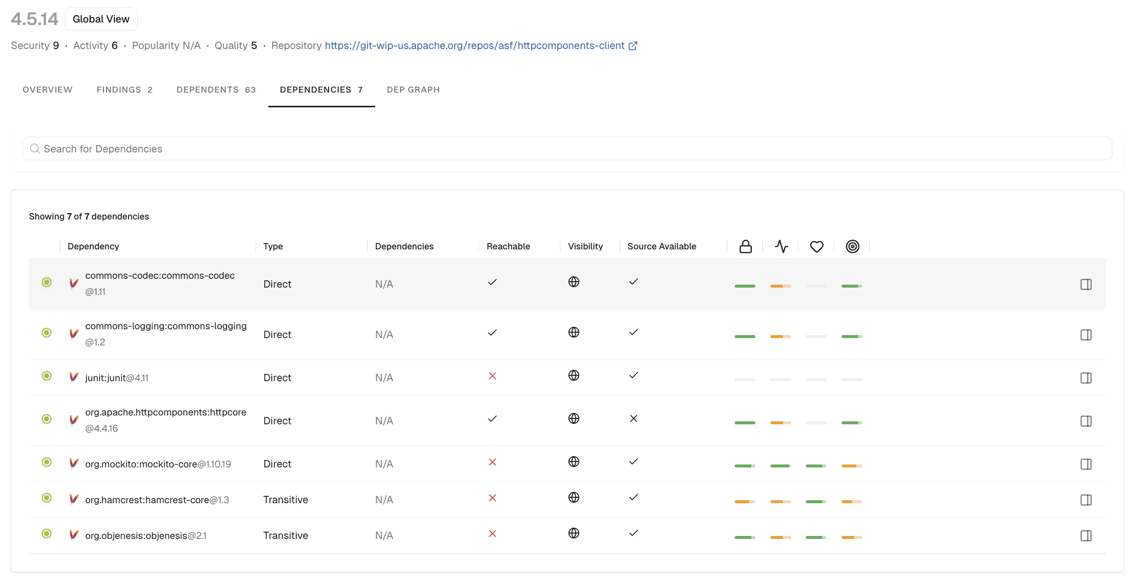Click the activity score bar for mockito-core
This screenshot has width=1131, height=585.
click(780, 466)
